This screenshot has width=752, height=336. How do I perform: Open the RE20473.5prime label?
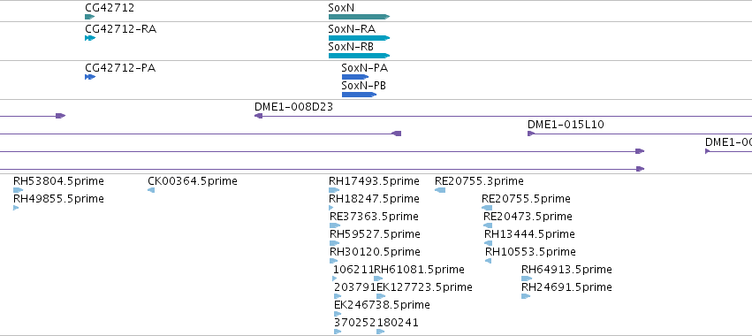[x=528, y=217]
